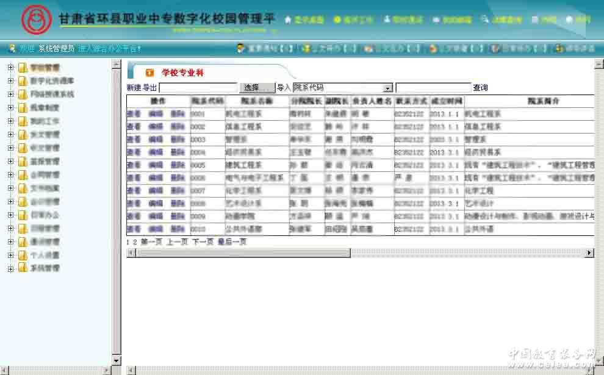The height and width of the screenshot is (375, 604).
Task: Select the 学校专业科 tab
Action: point(182,73)
